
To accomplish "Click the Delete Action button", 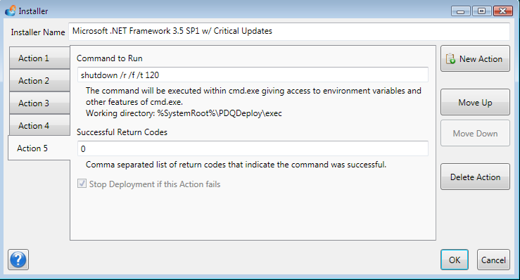I will point(475,177).
